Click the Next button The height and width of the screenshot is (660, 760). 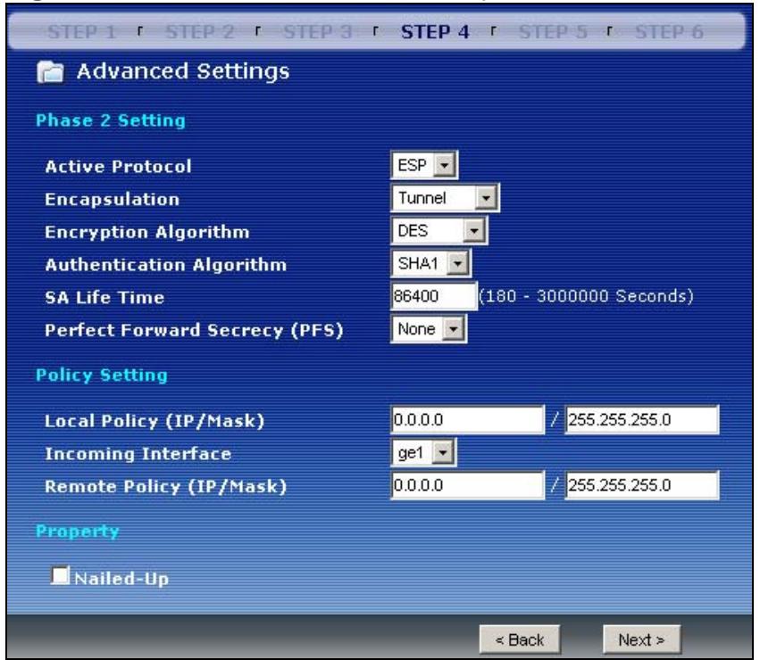click(642, 639)
